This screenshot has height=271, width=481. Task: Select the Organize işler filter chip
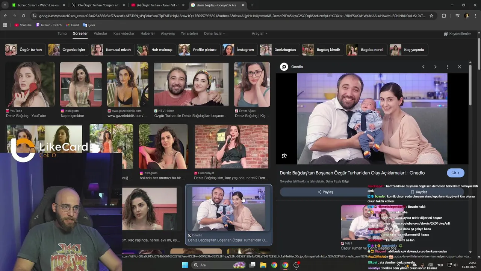[68, 50]
